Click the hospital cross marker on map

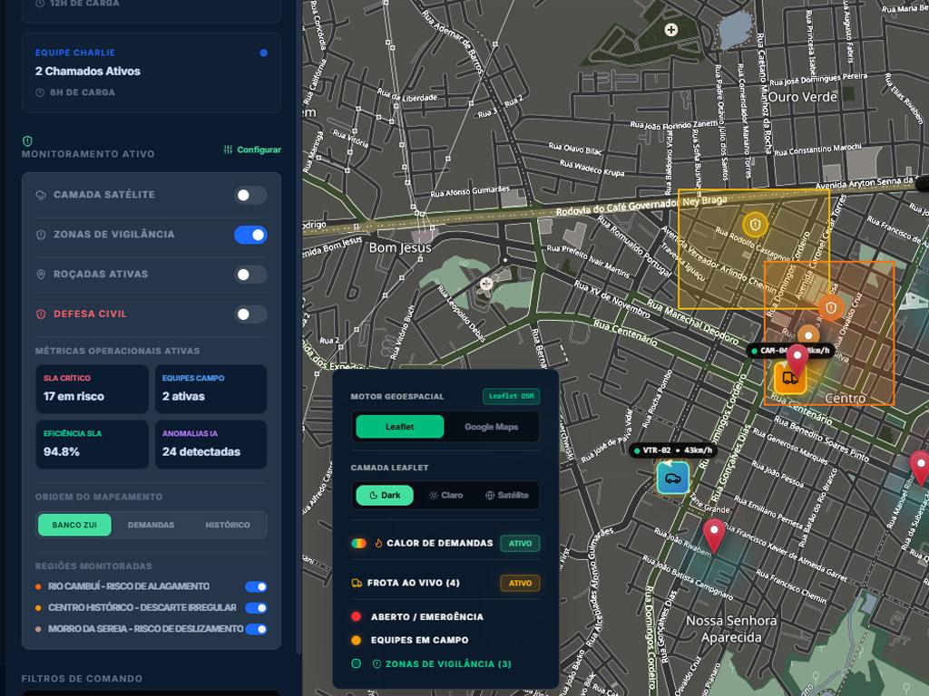tap(670, 30)
